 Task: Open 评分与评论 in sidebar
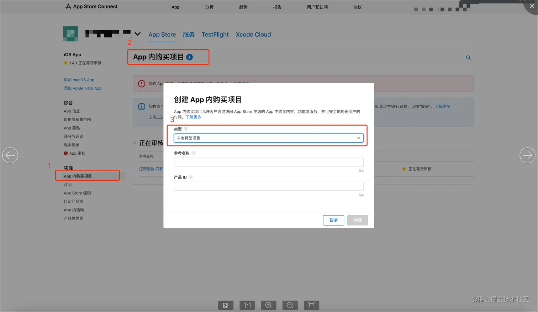click(x=74, y=136)
